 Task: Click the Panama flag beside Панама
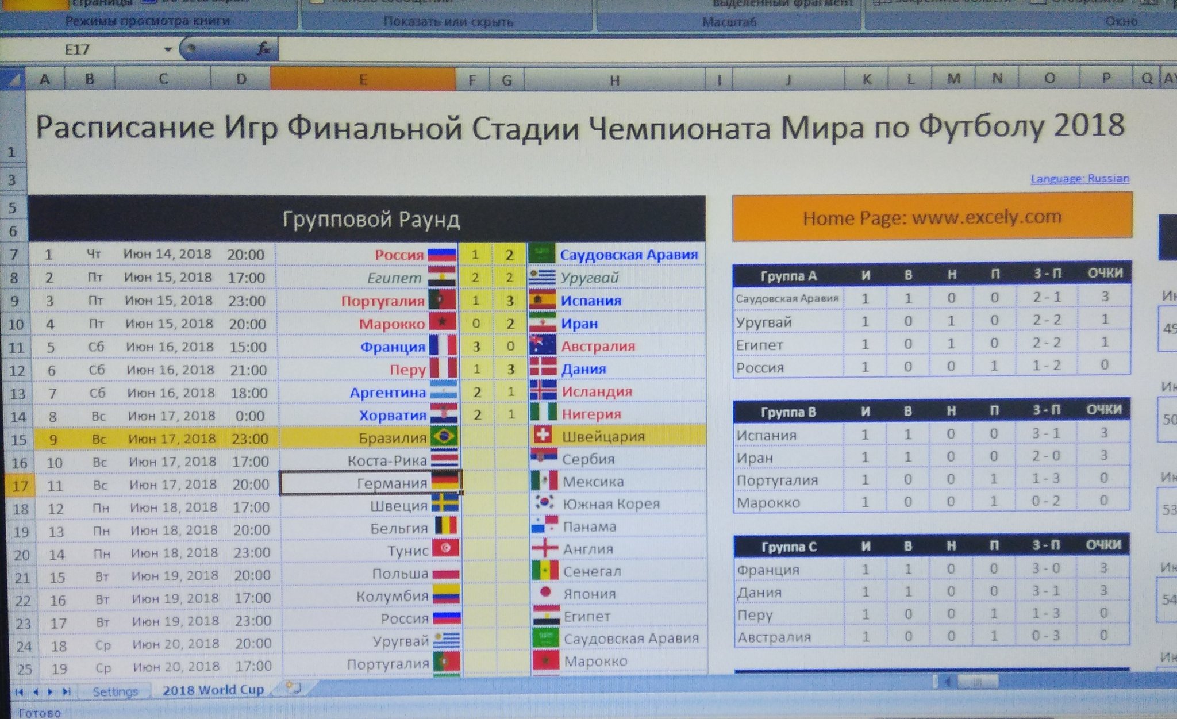545,525
